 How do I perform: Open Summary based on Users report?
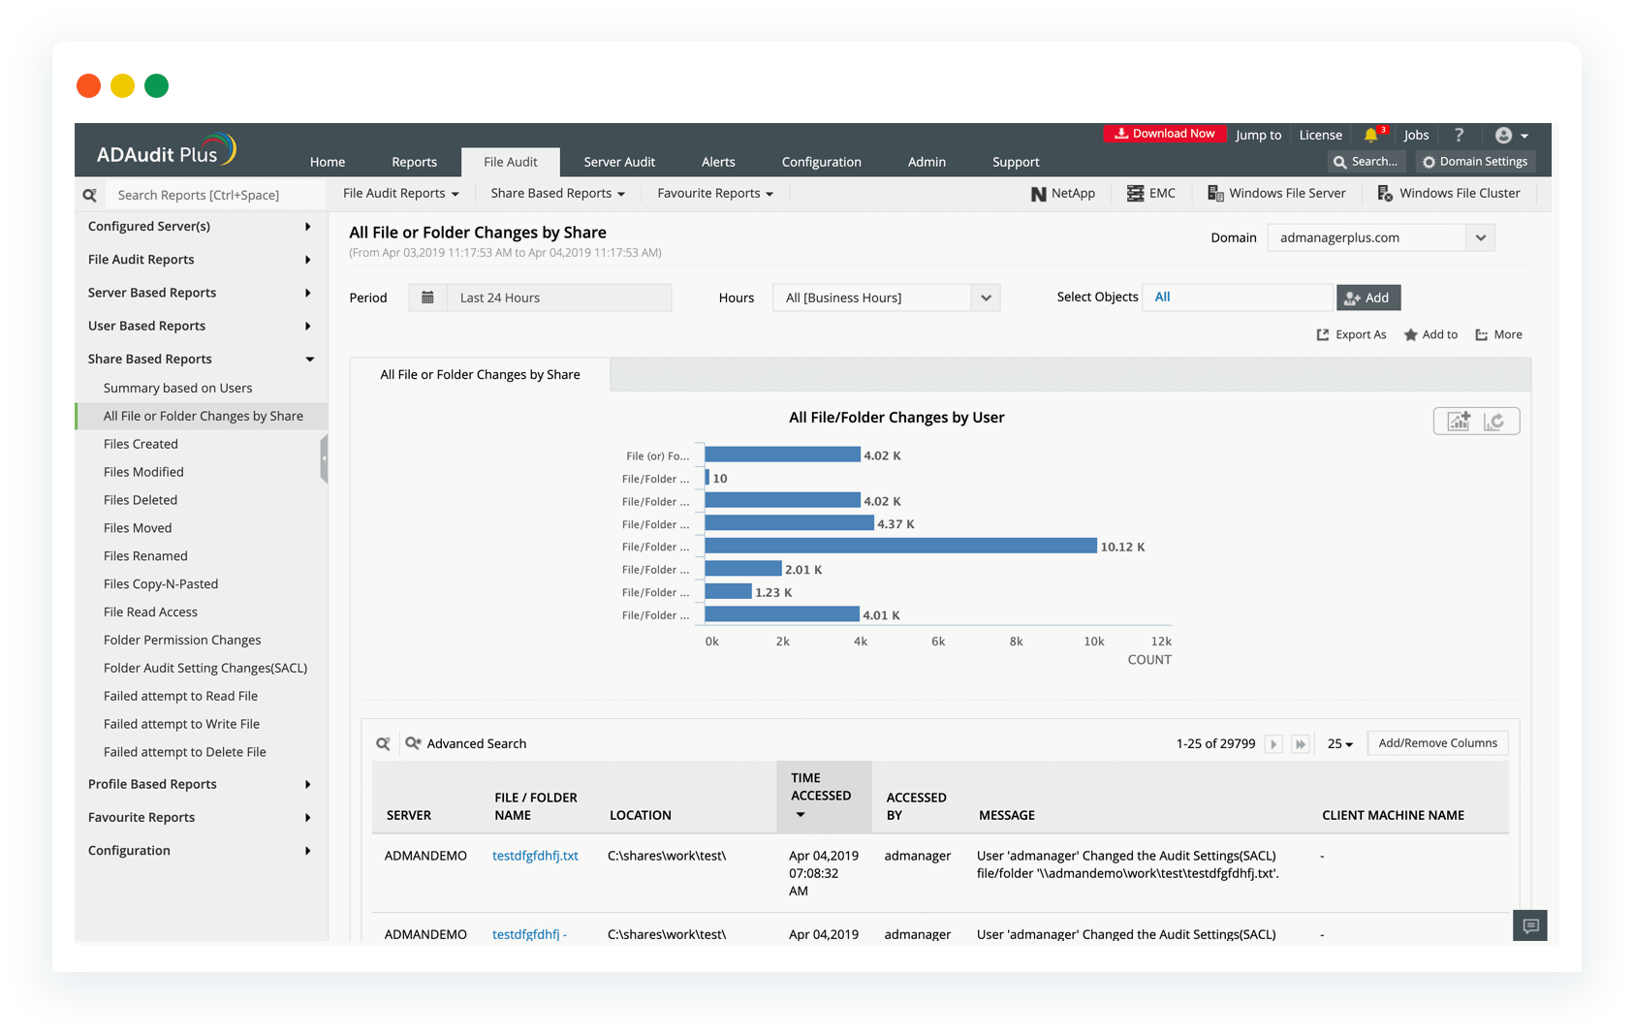coord(177,388)
